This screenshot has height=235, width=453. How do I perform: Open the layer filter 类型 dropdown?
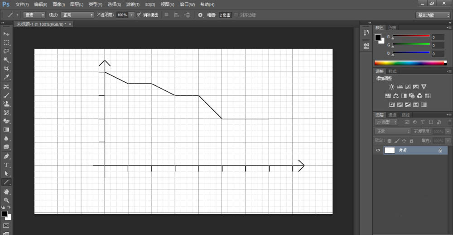(x=386, y=122)
